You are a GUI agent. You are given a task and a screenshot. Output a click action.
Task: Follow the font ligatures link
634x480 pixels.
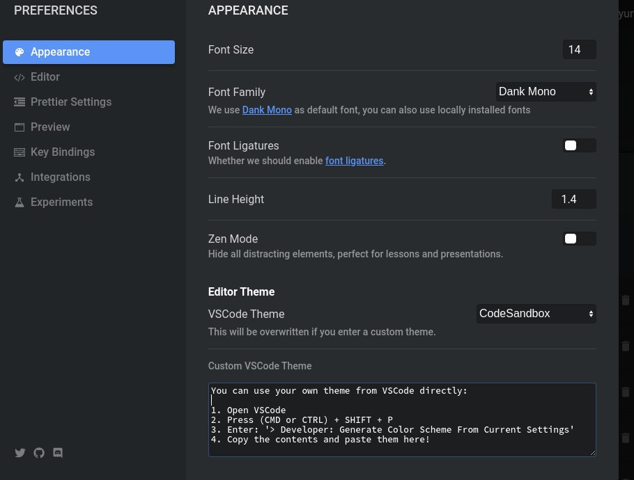pos(354,161)
